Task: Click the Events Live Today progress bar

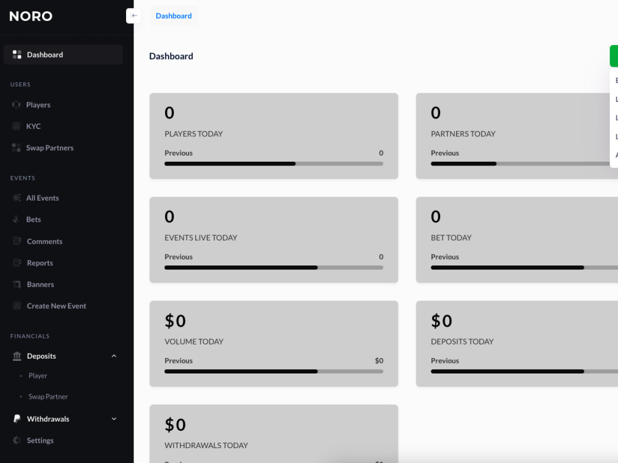Action: coord(274,268)
